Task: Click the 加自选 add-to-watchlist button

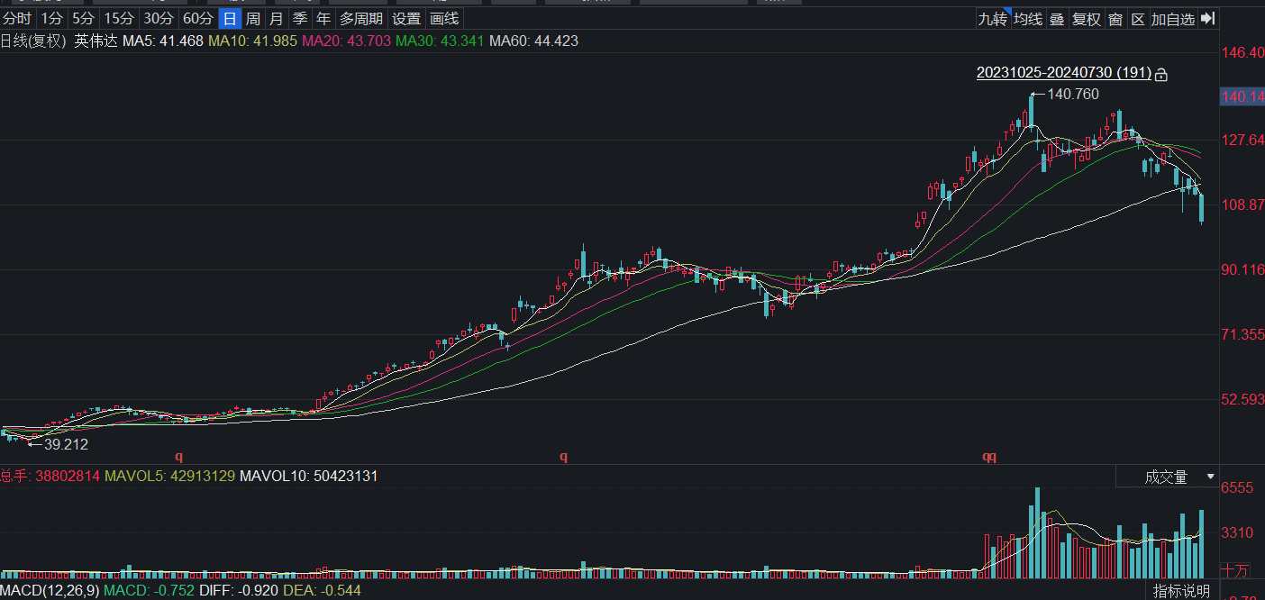Action: pyautogui.click(x=1172, y=19)
